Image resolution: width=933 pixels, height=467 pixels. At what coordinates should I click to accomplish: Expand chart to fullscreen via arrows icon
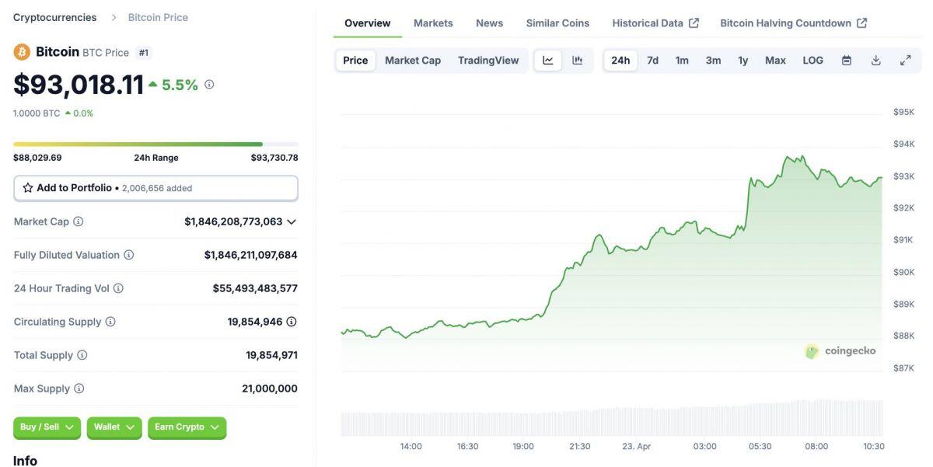904,59
